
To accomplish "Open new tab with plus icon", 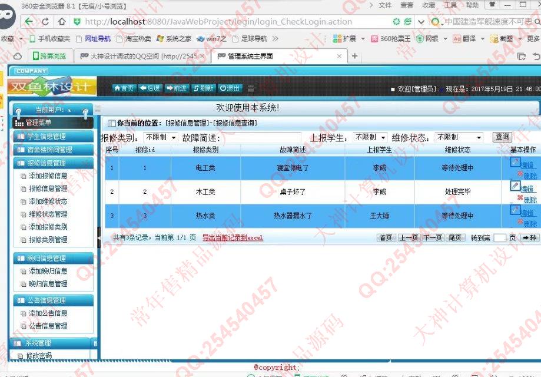I will [x=354, y=56].
